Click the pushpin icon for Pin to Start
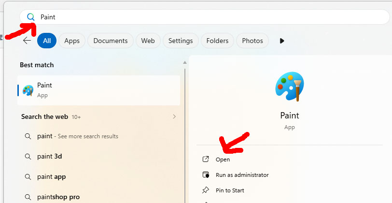Viewport: 392px width, 203px height. 206,190
